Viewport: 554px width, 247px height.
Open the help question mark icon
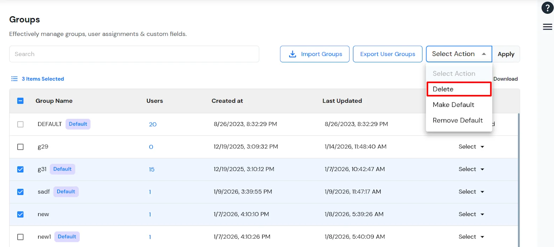(547, 7)
